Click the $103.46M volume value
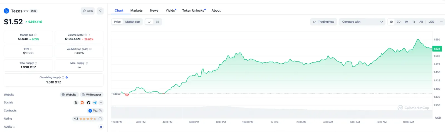This screenshot has width=445, height=132. click(x=73, y=39)
